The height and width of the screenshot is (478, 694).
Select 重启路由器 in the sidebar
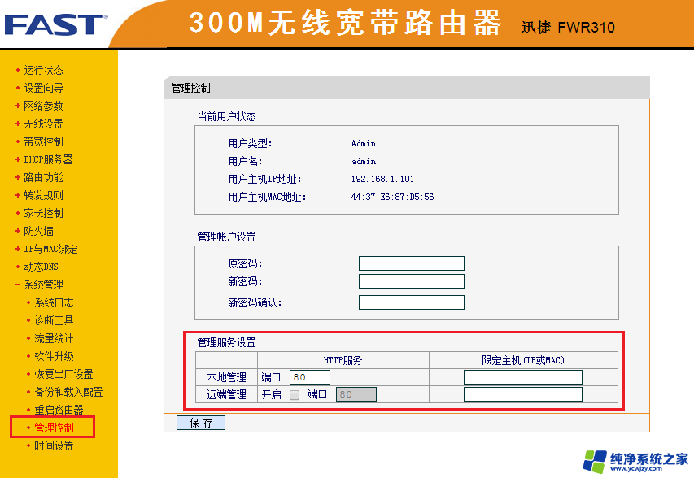pyautogui.click(x=59, y=410)
